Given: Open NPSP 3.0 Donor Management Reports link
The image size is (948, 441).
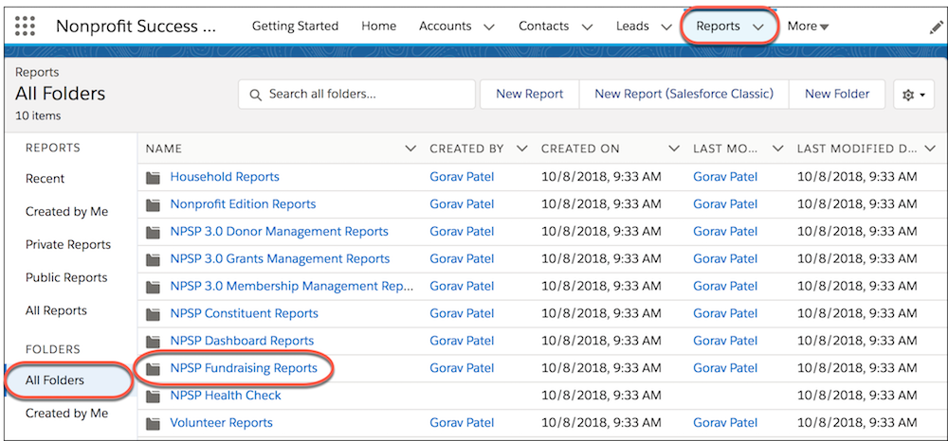Looking at the screenshot, I should coord(280,232).
